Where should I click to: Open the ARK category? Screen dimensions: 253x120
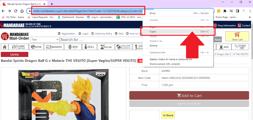pos(224,47)
